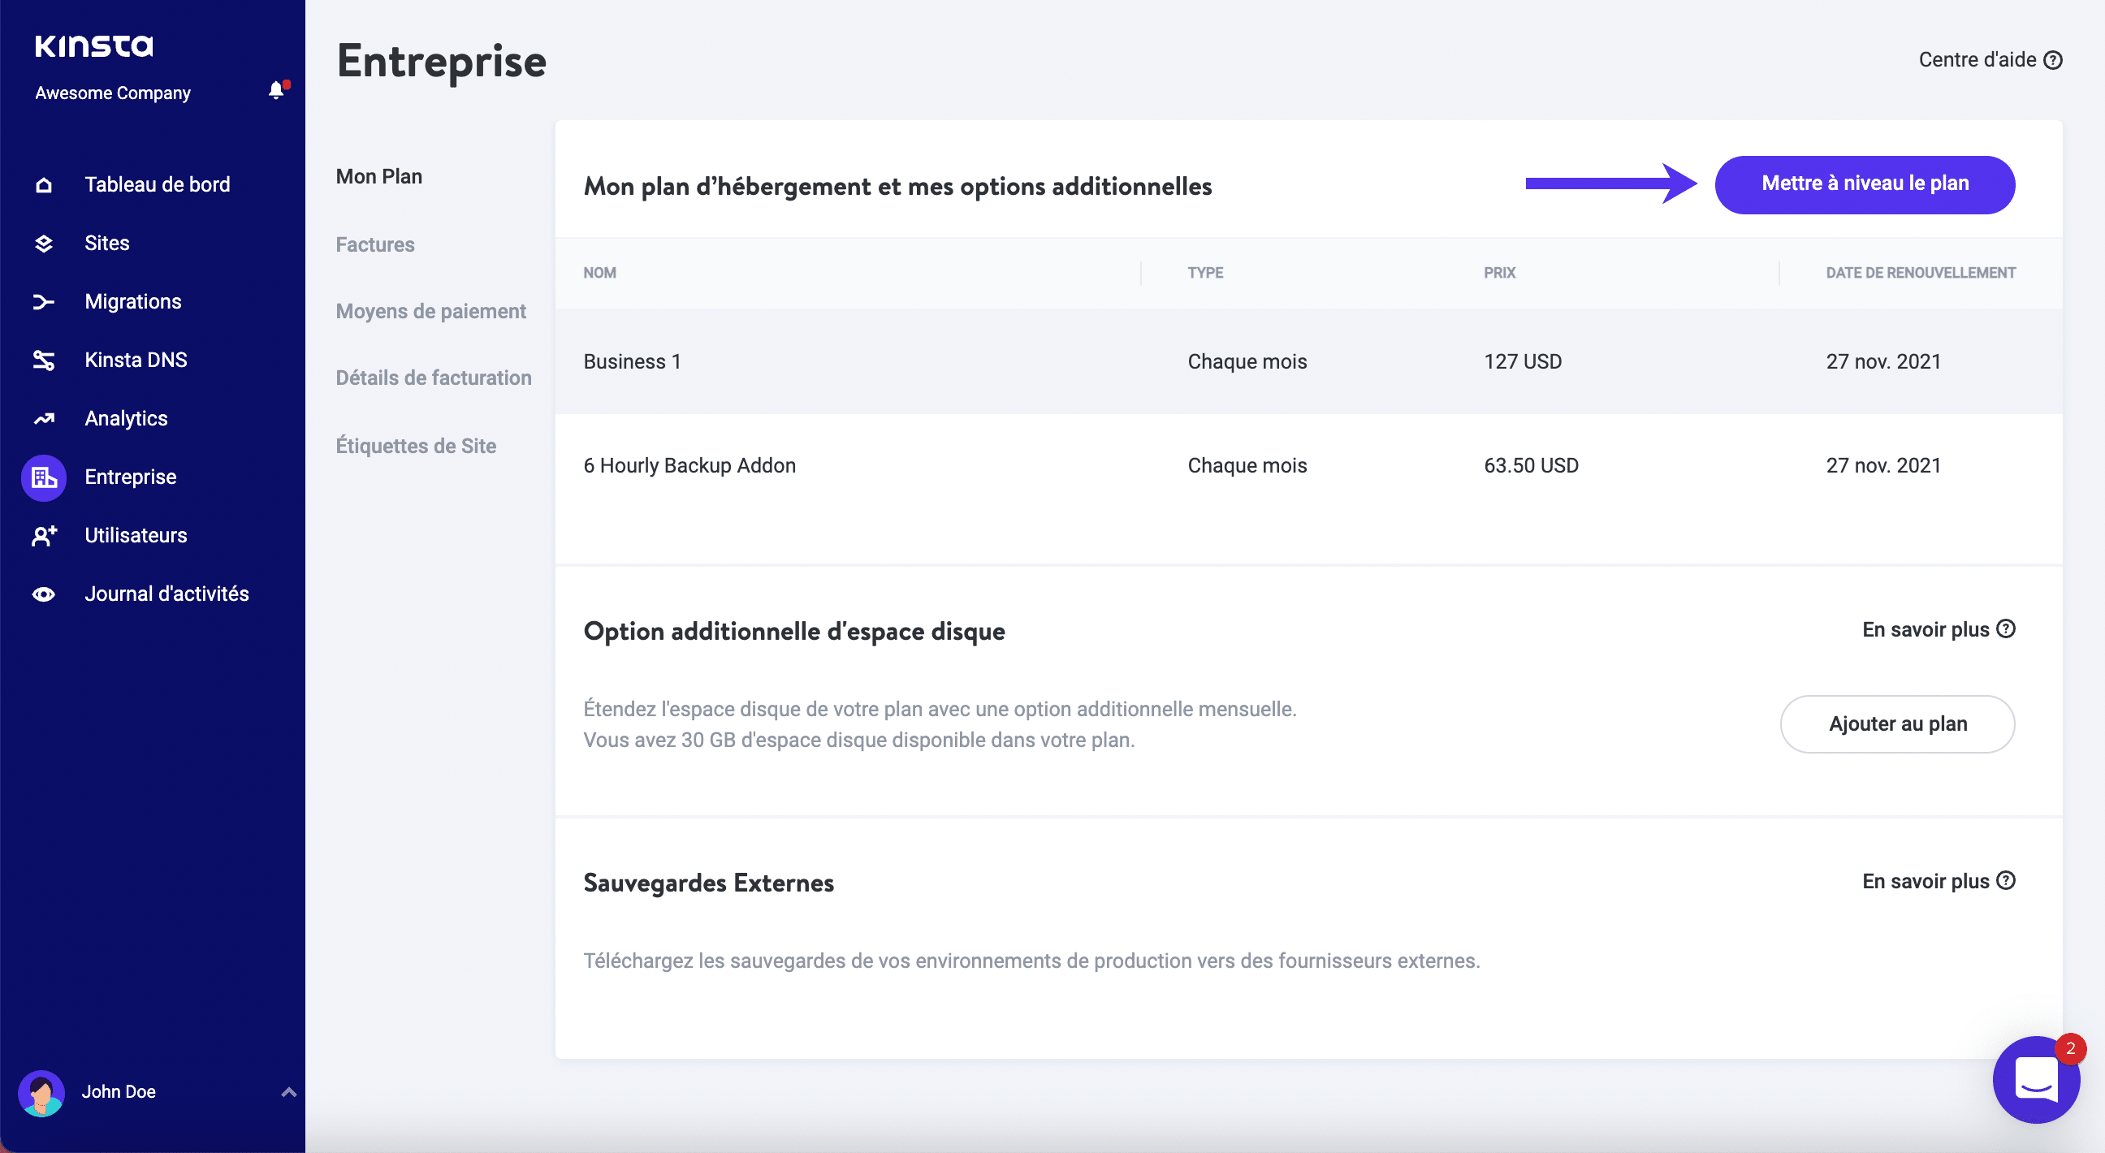
Task: Click DATE DE RENOUVELLEMENT column header
Action: coord(1921,273)
